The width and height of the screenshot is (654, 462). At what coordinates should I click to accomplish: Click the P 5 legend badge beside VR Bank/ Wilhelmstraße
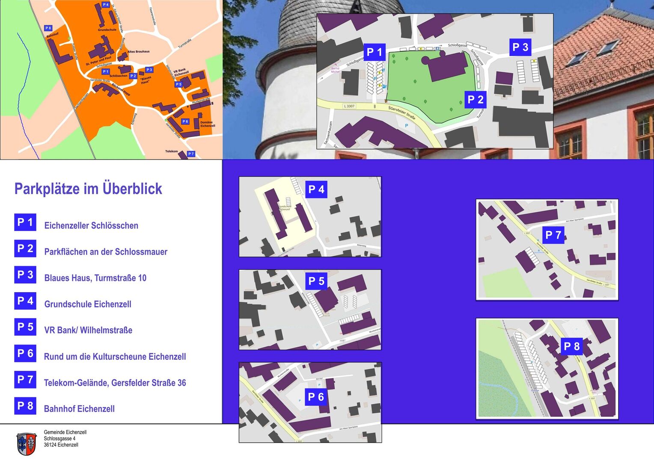[x=25, y=327]
